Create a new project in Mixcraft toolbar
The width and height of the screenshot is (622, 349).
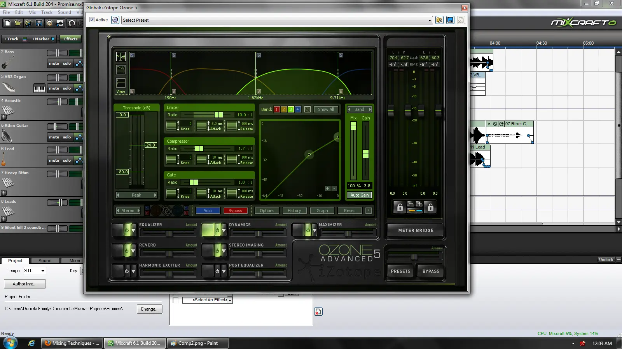7,23
